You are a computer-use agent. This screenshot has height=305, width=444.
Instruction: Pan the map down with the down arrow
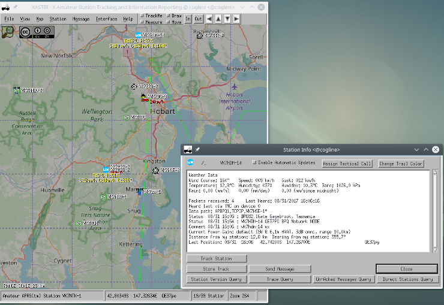227,19
